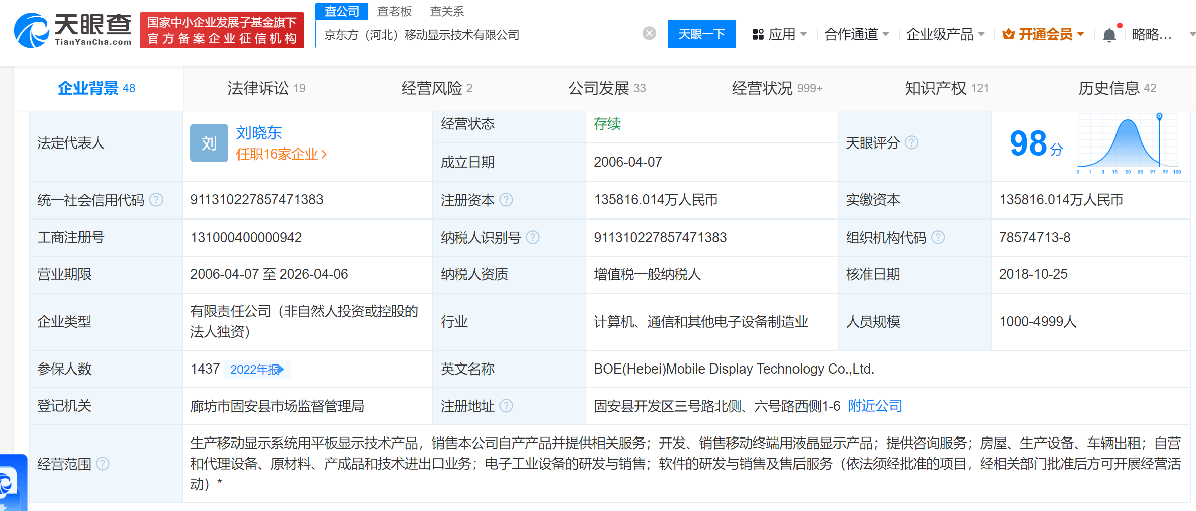The height and width of the screenshot is (511, 1196).
Task: Click the English name BOE(Hebei)Mobile Display
Action: [734, 369]
